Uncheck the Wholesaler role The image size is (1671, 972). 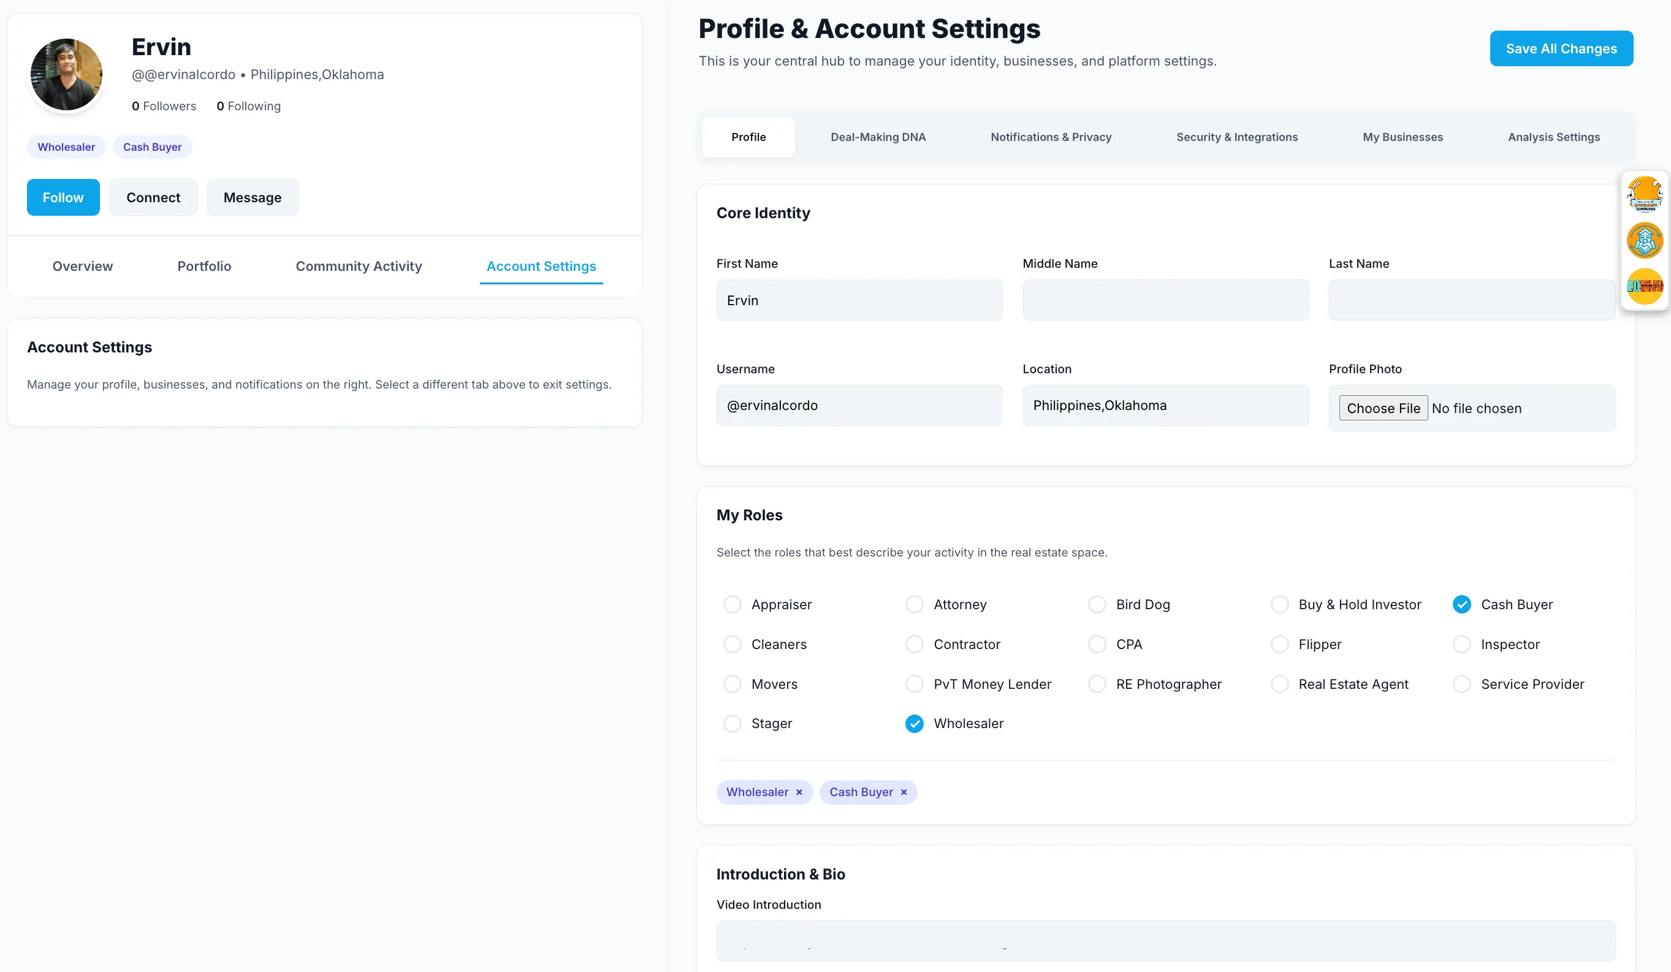click(x=915, y=723)
